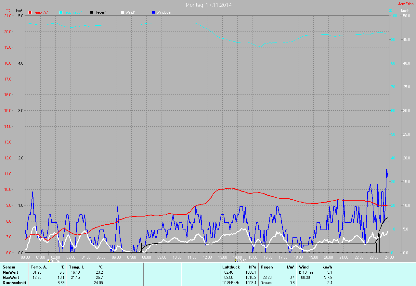Click the blue Windböen legend square
This screenshot has width=416, height=286.
tap(153, 12)
